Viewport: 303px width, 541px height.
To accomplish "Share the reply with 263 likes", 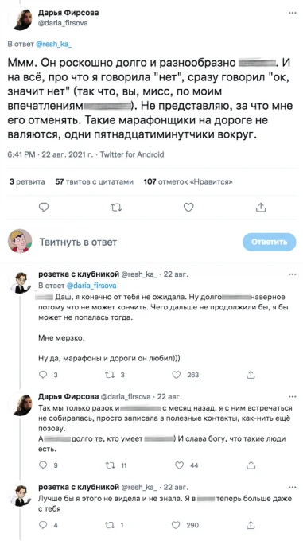I will pyautogui.click(x=251, y=375).
